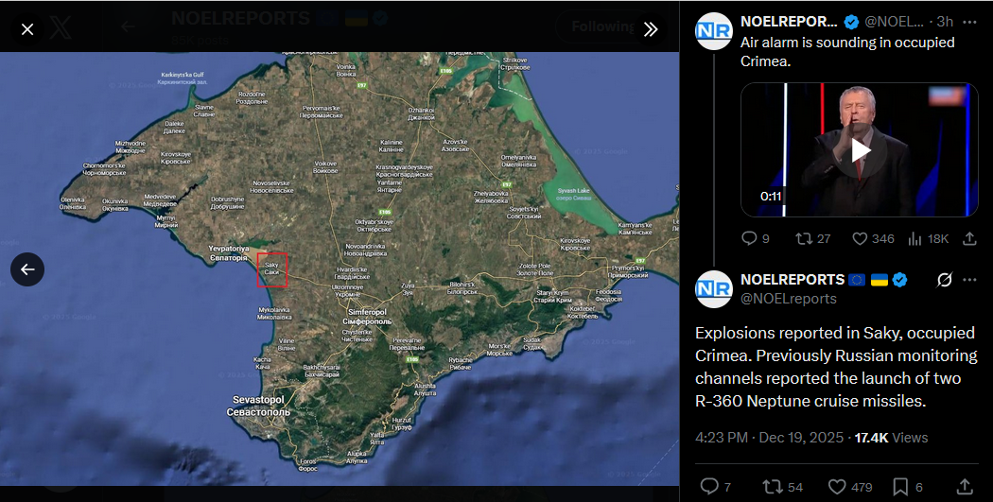Open NOELREPORTS profile name on main tweet

click(793, 280)
